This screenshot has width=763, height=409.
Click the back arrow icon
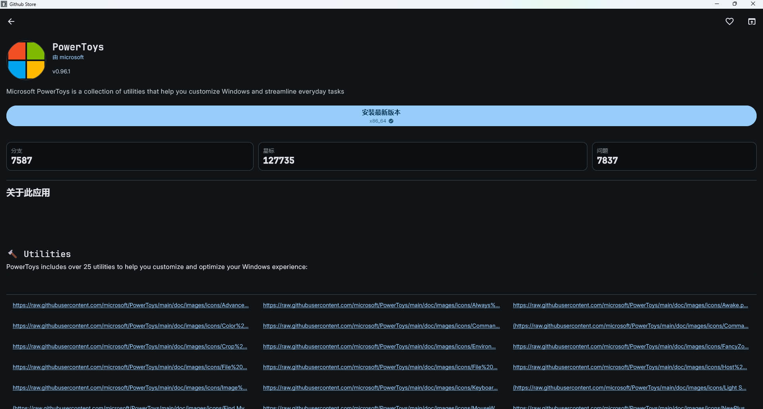click(x=11, y=21)
